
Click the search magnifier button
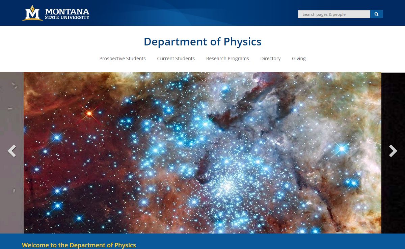(377, 14)
